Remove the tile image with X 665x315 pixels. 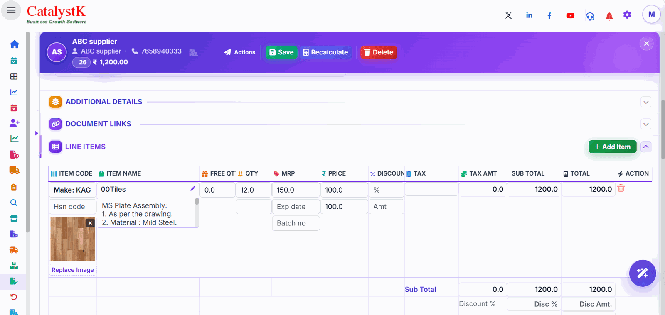[90, 223]
